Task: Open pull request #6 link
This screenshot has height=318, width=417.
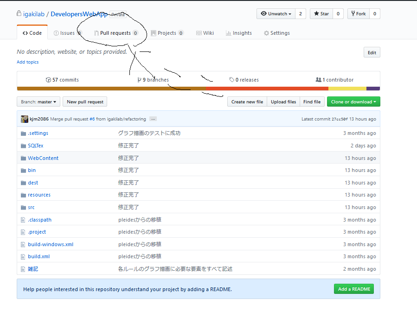Action: [x=92, y=119]
